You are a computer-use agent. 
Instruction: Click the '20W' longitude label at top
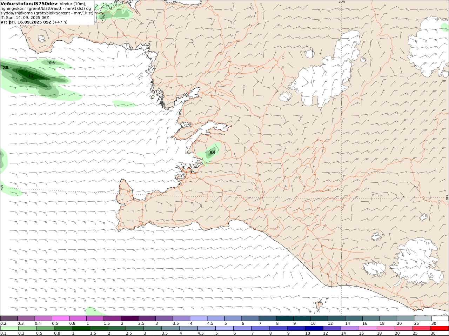point(342,2)
